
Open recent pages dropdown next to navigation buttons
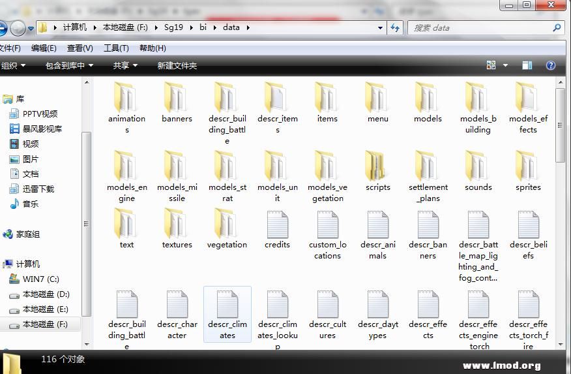pos(31,28)
